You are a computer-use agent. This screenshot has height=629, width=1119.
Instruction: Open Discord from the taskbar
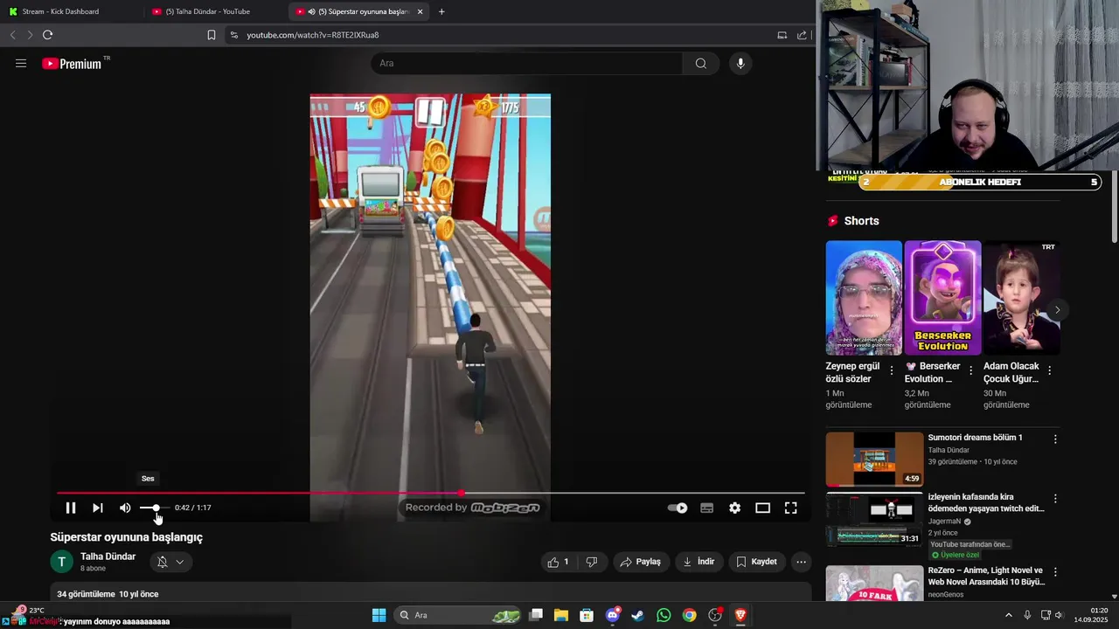click(613, 615)
